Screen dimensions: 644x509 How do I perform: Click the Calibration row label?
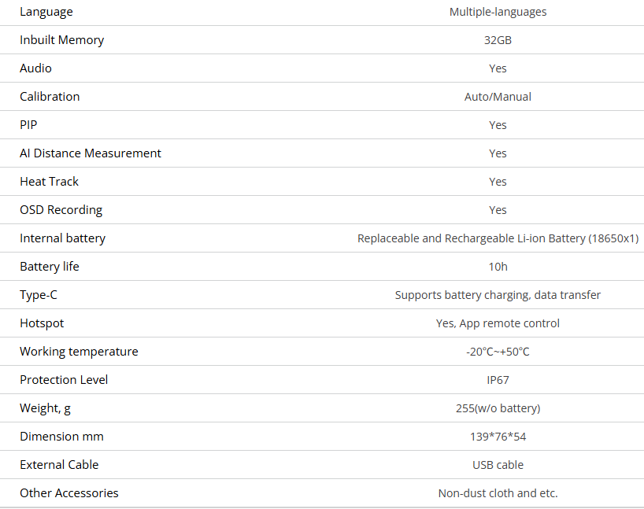click(x=50, y=97)
